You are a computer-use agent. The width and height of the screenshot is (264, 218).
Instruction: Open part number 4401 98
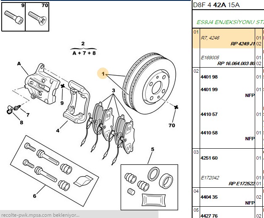[x=209, y=77]
